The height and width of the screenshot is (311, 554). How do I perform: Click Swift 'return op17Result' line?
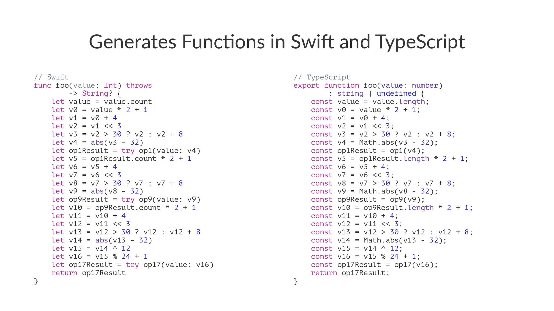(x=88, y=273)
